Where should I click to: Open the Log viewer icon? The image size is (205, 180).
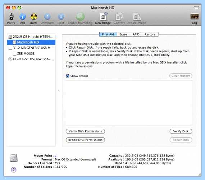pyautogui.click(x=194, y=17)
